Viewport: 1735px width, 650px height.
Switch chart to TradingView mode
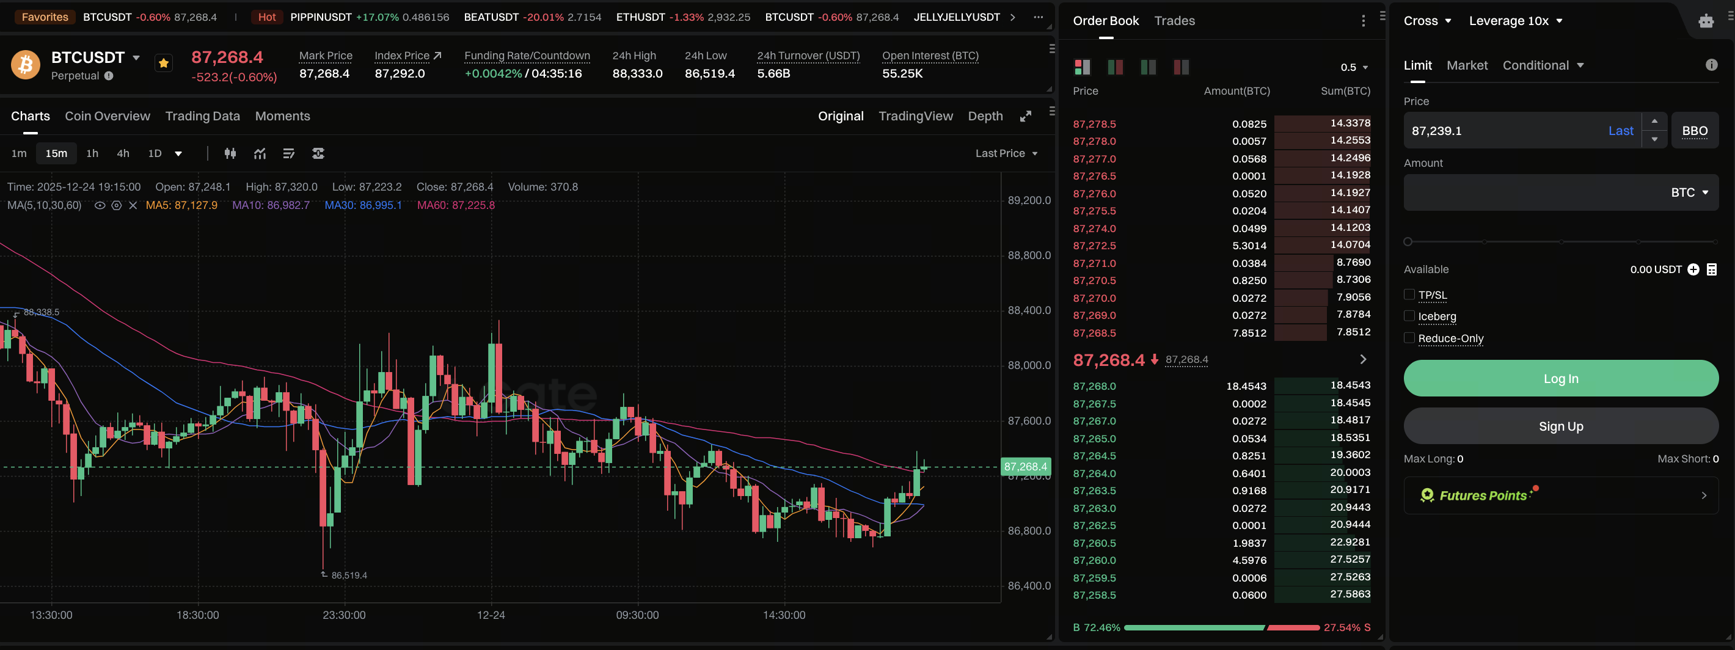(915, 116)
